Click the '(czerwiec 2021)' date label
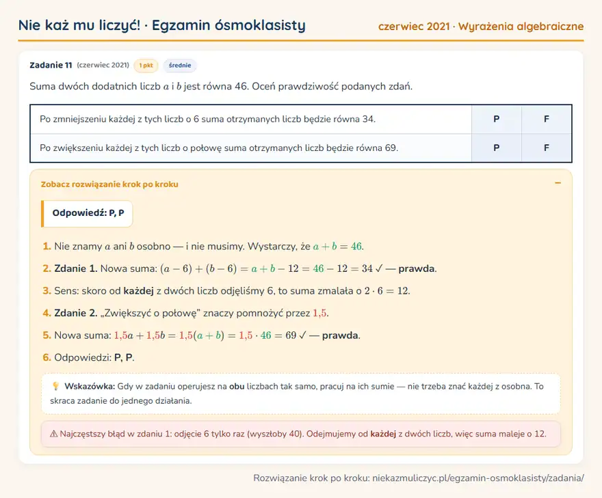Image resolution: width=602 pixels, height=498 pixels. (103, 65)
